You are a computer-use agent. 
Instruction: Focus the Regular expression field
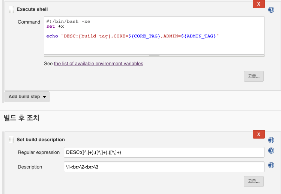[164, 152]
